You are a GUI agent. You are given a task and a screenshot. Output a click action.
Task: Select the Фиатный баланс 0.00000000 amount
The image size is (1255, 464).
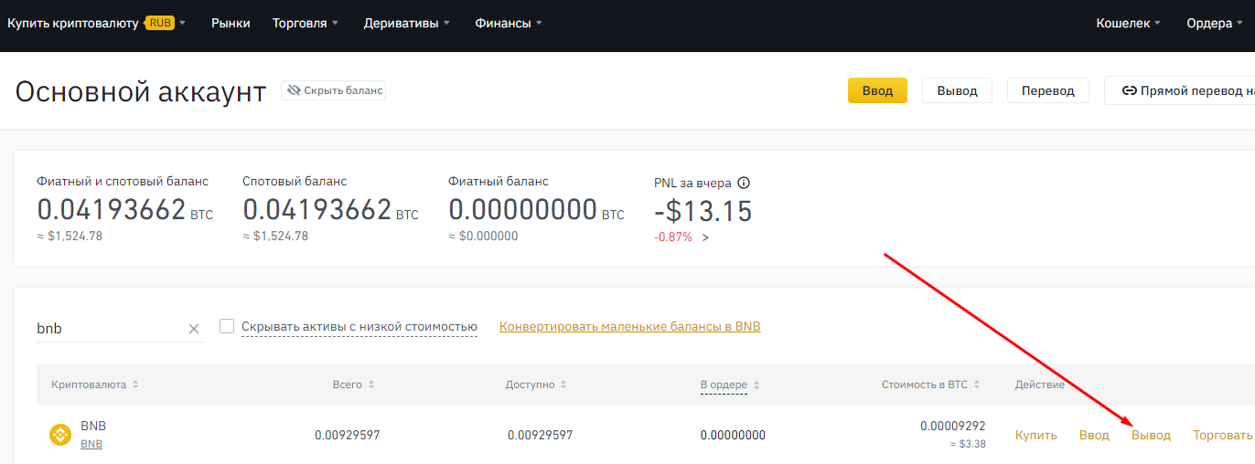tap(523, 210)
